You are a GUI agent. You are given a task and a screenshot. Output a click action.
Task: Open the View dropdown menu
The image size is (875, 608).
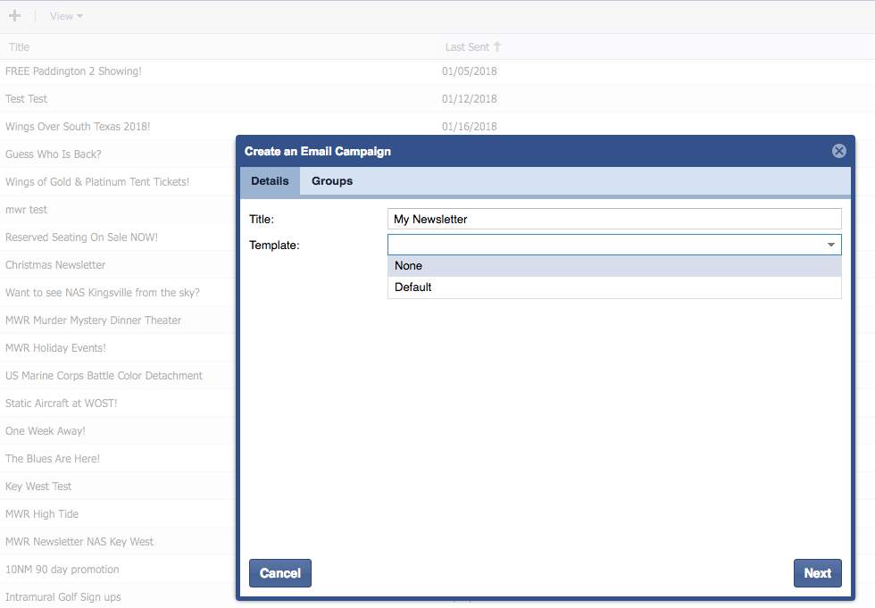click(x=66, y=16)
